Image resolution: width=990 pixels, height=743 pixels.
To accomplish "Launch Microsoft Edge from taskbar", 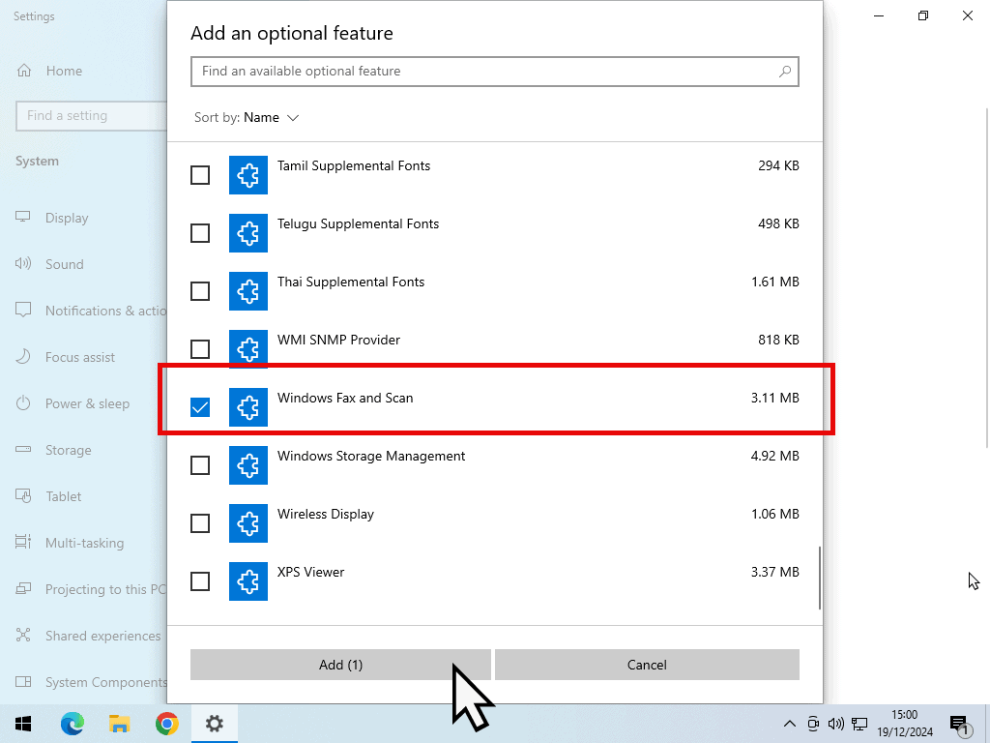I will [72, 724].
